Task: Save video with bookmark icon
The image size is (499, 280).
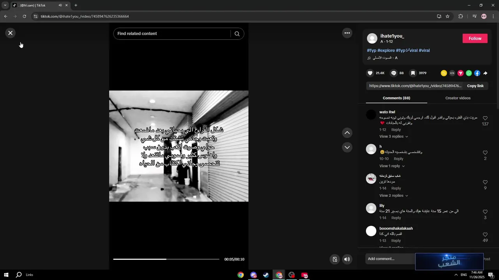Action: pyautogui.click(x=413, y=73)
